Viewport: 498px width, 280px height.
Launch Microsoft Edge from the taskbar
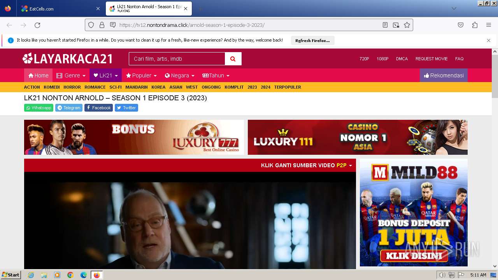click(x=84, y=275)
